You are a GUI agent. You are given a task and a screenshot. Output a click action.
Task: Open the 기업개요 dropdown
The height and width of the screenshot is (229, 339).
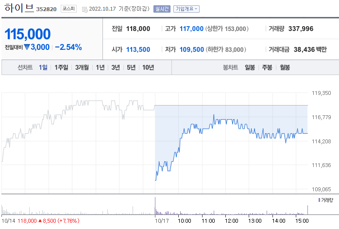point(186,9)
